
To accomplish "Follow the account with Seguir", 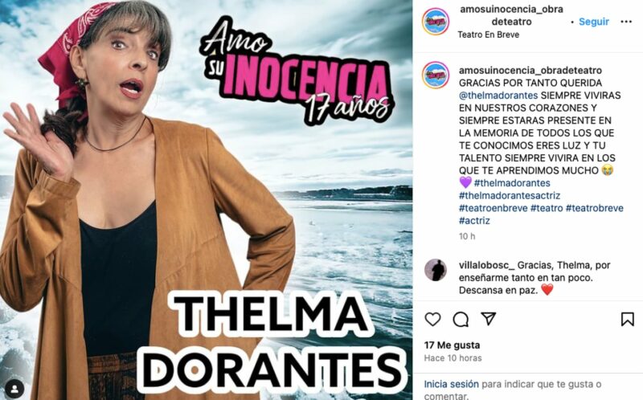I will [x=594, y=22].
